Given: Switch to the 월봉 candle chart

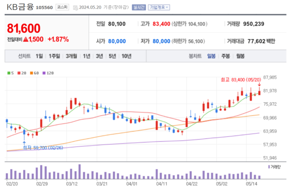Looking at the screenshot, I should coord(240,56).
